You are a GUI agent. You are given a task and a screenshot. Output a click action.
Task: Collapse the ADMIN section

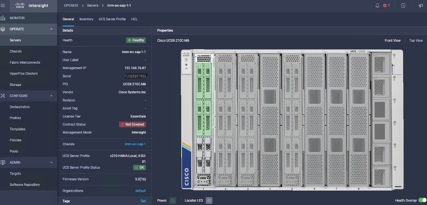pos(52,162)
